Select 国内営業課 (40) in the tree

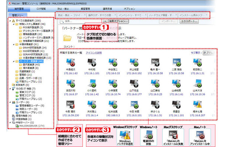tap(31, 65)
